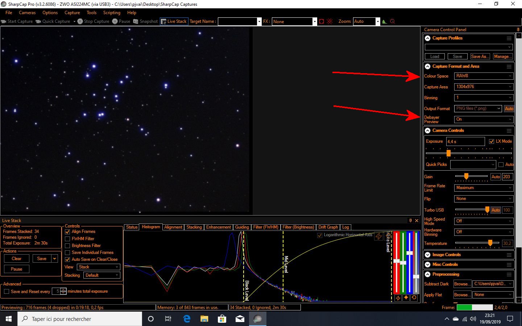The height and width of the screenshot is (326, 522).
Task: Click the Exposure value field
Action: 465,141
